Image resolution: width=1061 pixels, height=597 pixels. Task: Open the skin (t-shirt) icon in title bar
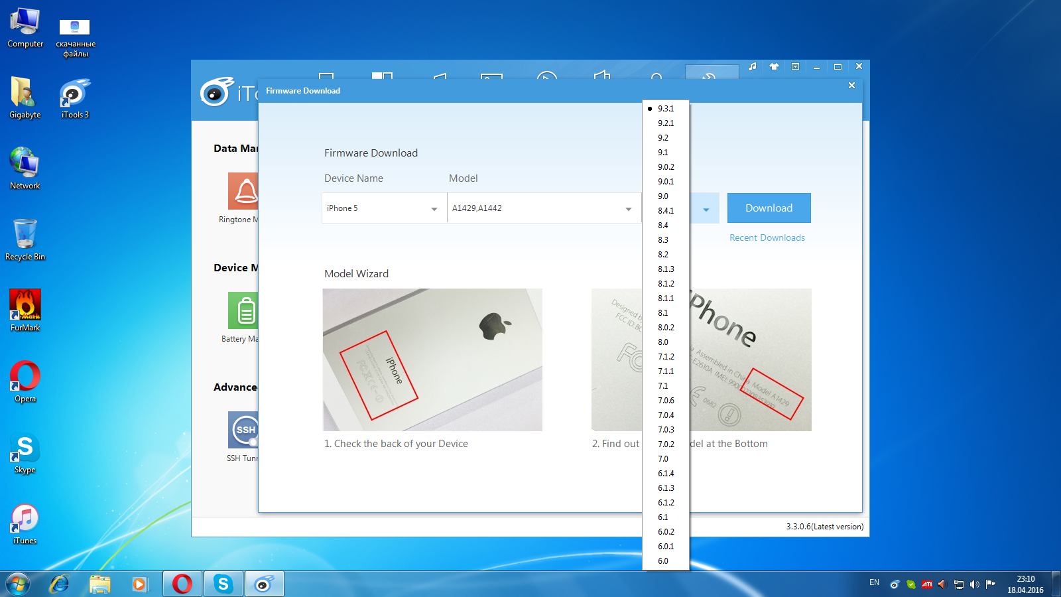point(774,66)
